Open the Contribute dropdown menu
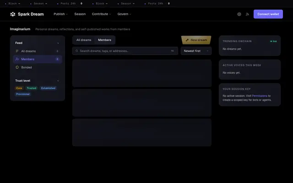The height and width of the screenshot is (183, 293). (x=101, y=14)
